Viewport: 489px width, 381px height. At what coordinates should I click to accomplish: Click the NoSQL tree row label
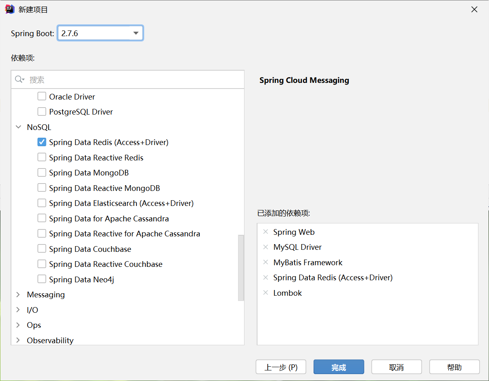[x=39, y=127]
